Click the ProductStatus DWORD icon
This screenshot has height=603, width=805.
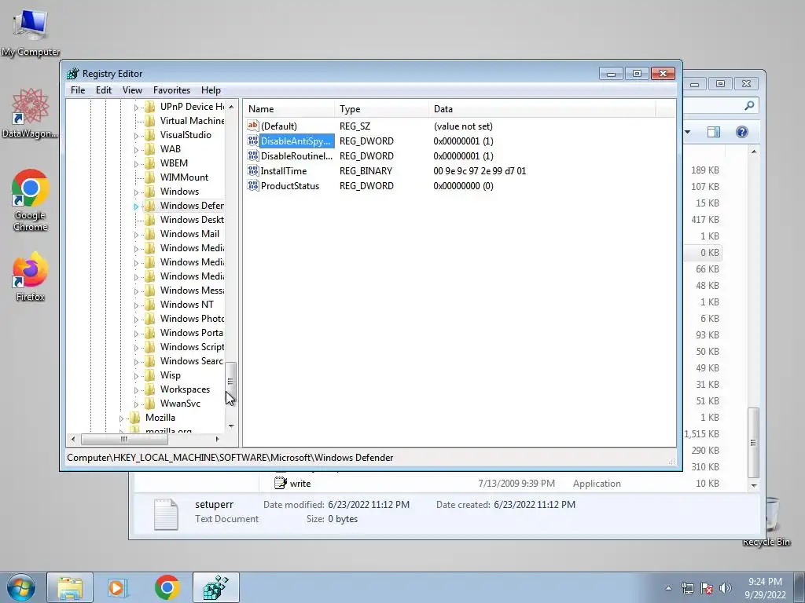click(x=252, y=185)
